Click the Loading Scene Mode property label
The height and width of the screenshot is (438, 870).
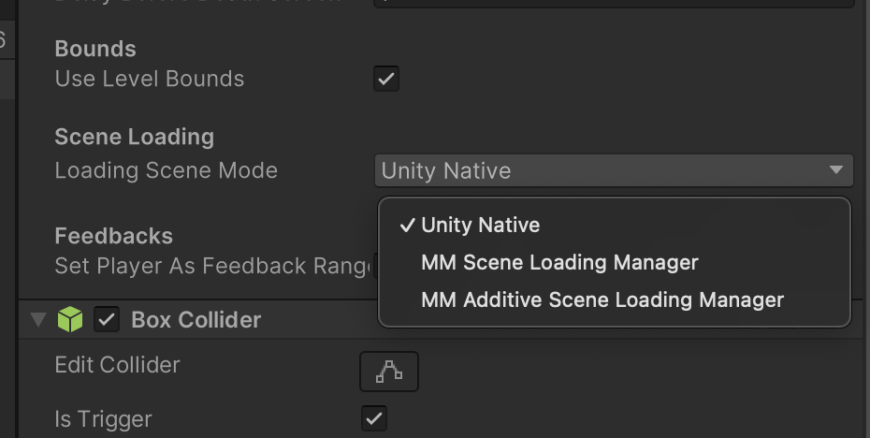pyautogui.click(x=166, y=170)
